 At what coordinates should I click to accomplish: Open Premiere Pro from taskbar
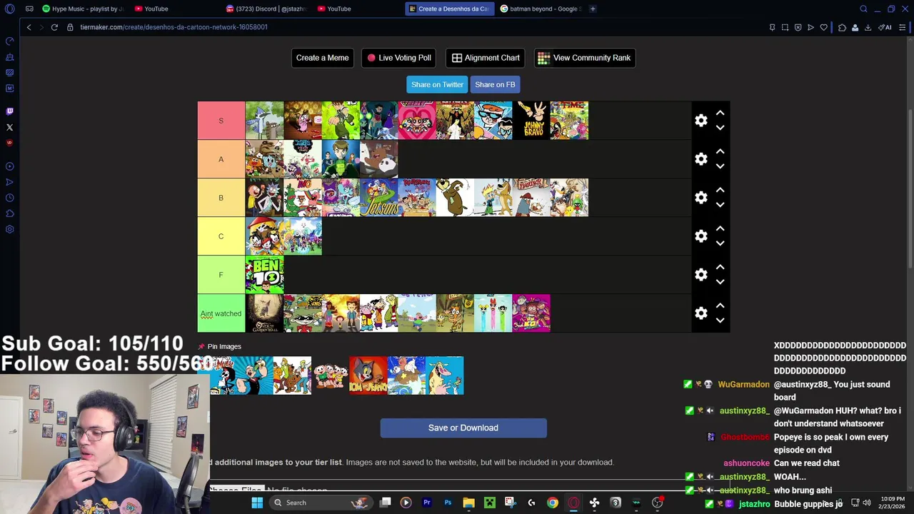tap(427, 503)
